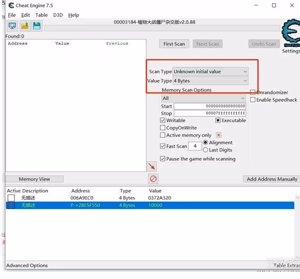Click the Start address input field
The image size is (300, 279).
(209, 106)
